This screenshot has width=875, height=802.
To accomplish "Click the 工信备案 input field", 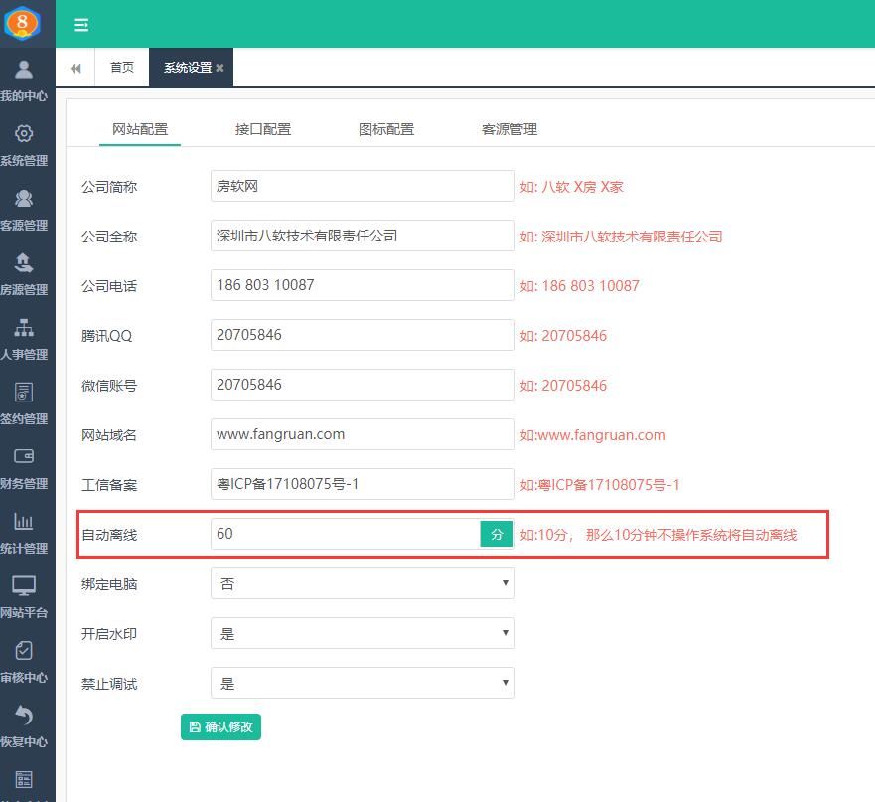I will [363, 484].
